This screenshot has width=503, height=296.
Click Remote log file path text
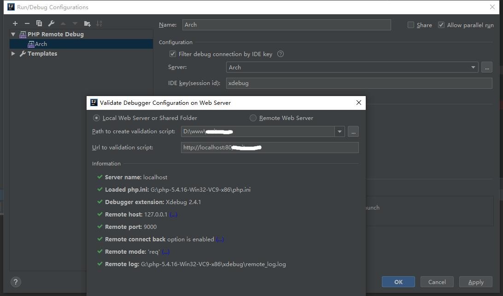tap(213, 264)
